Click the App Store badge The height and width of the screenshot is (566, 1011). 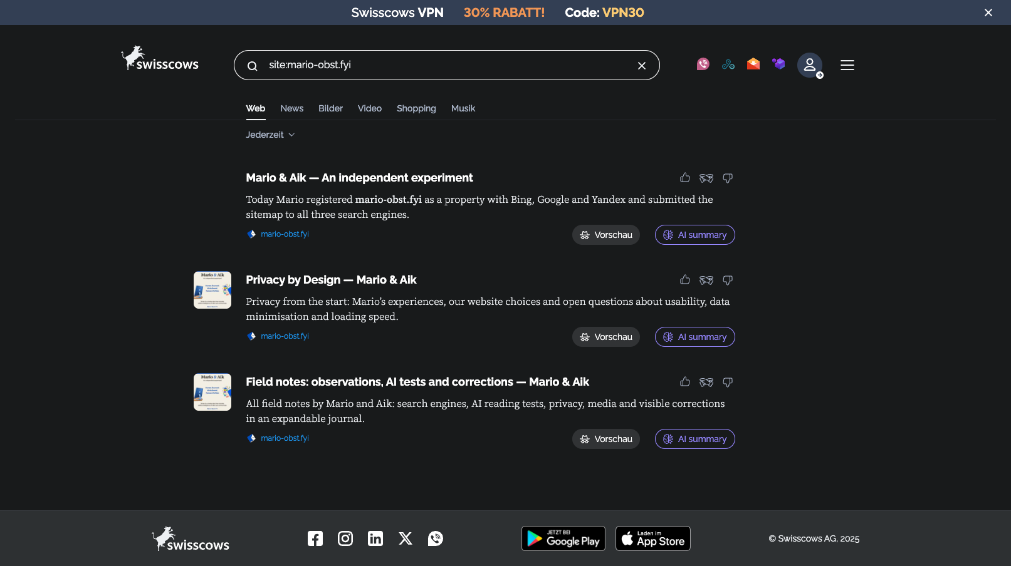click(x=653, y=538)
